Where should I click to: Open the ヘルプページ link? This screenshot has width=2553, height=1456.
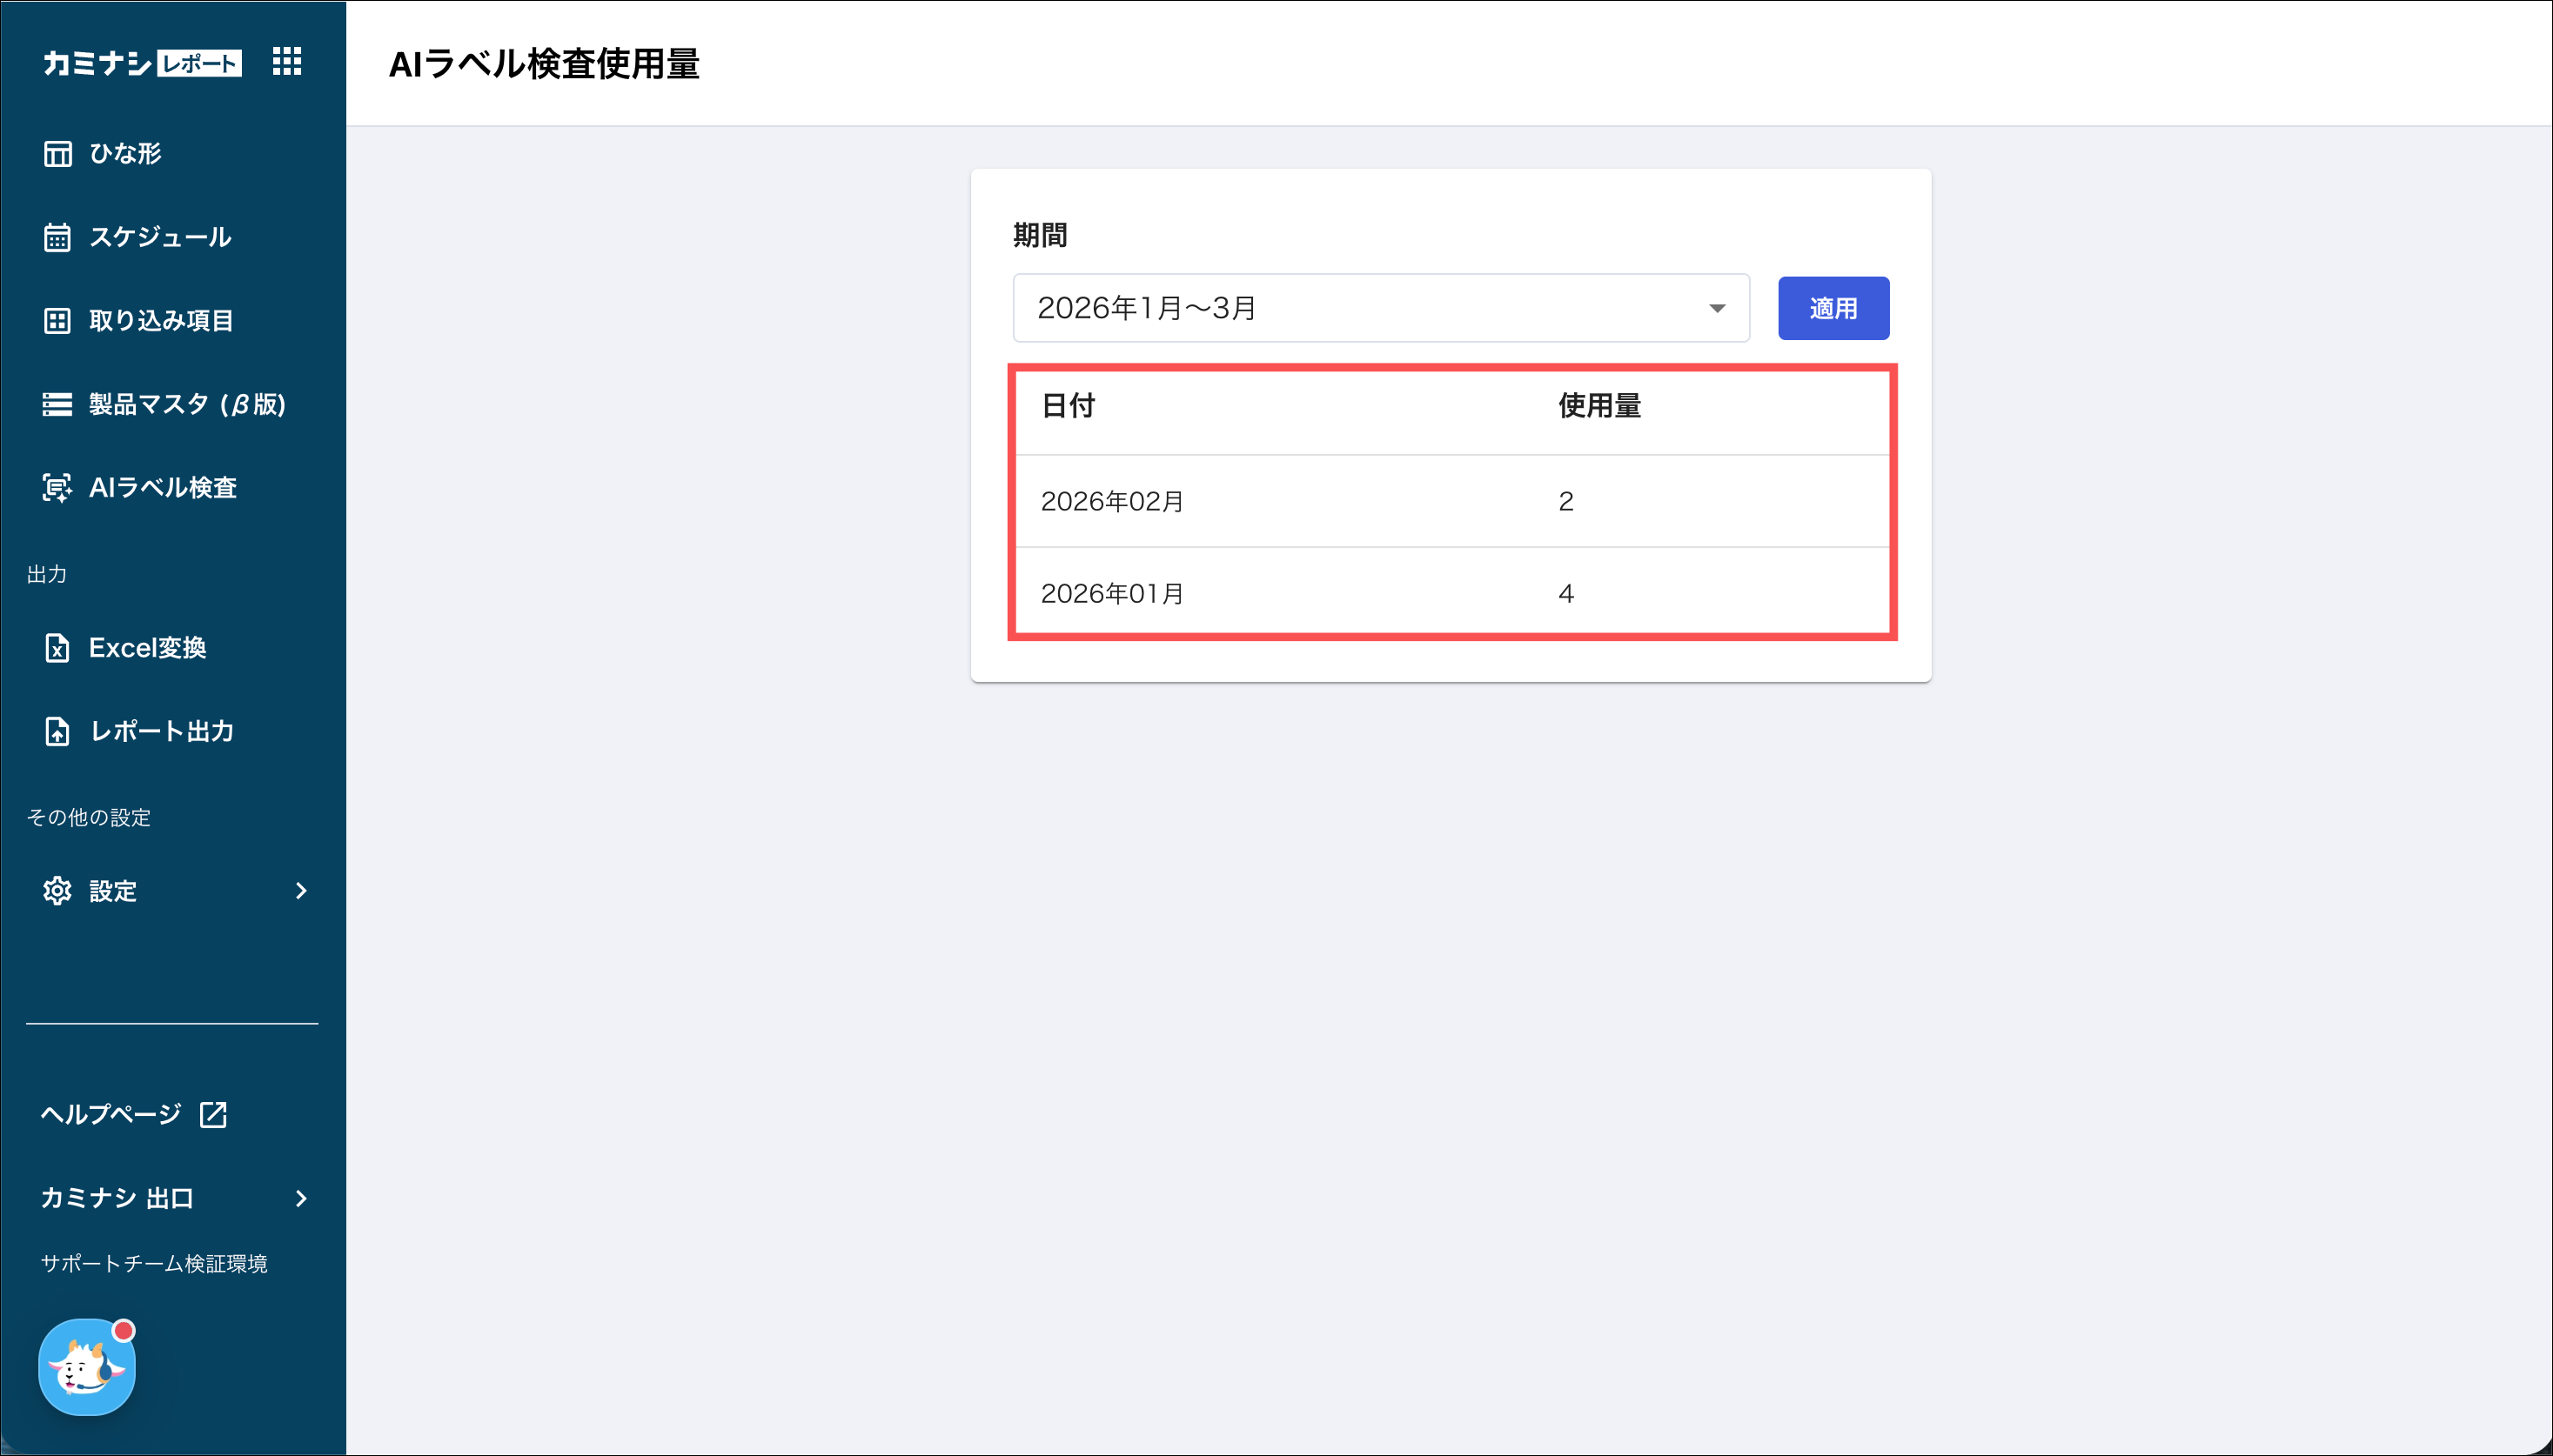pyautogui.click(x=111, y=1115)
